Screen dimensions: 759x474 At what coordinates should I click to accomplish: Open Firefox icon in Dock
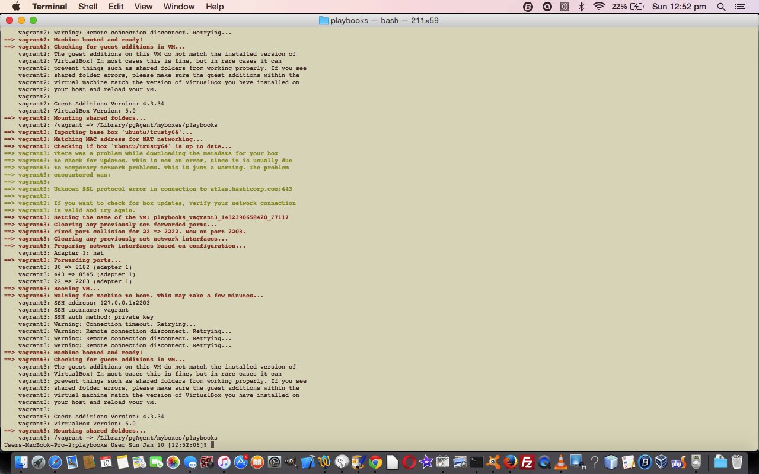[x=511, y=462]
